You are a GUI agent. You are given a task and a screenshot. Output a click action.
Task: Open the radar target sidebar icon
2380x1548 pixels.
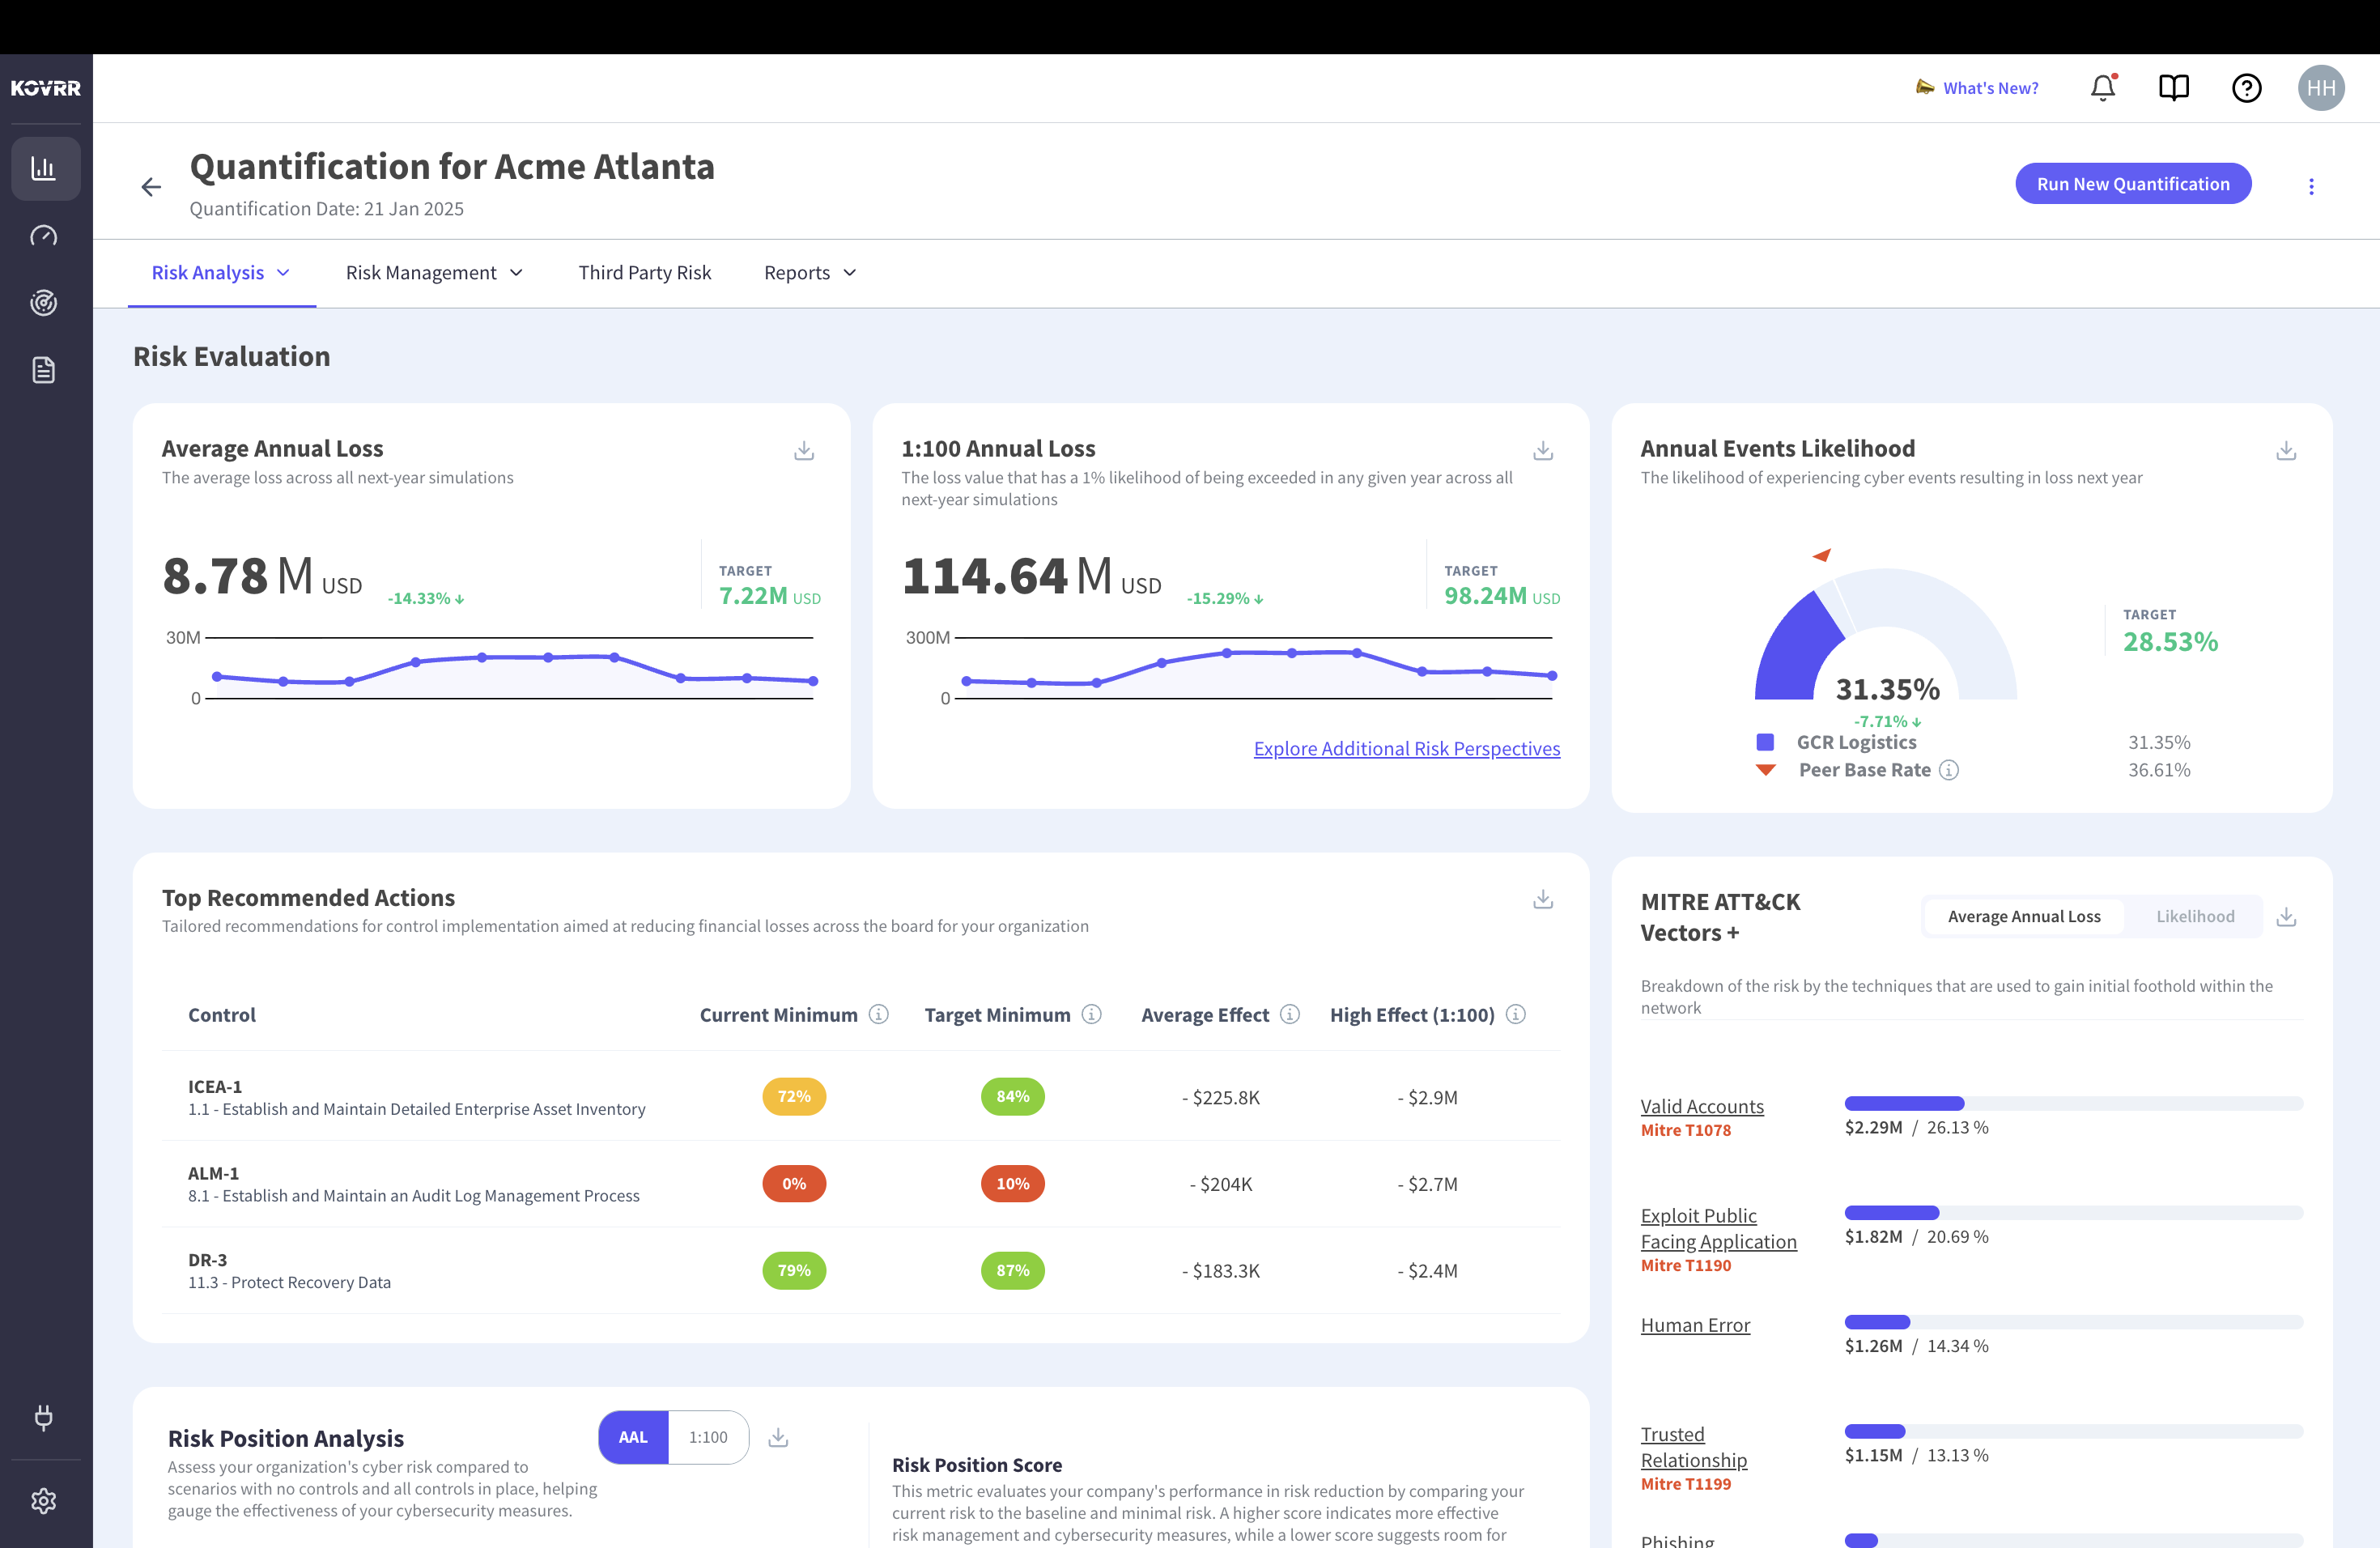[x=44, y=302]
